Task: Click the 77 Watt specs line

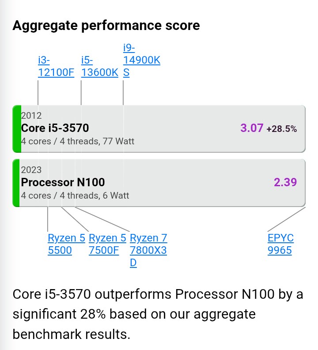Action: point(78,141)
